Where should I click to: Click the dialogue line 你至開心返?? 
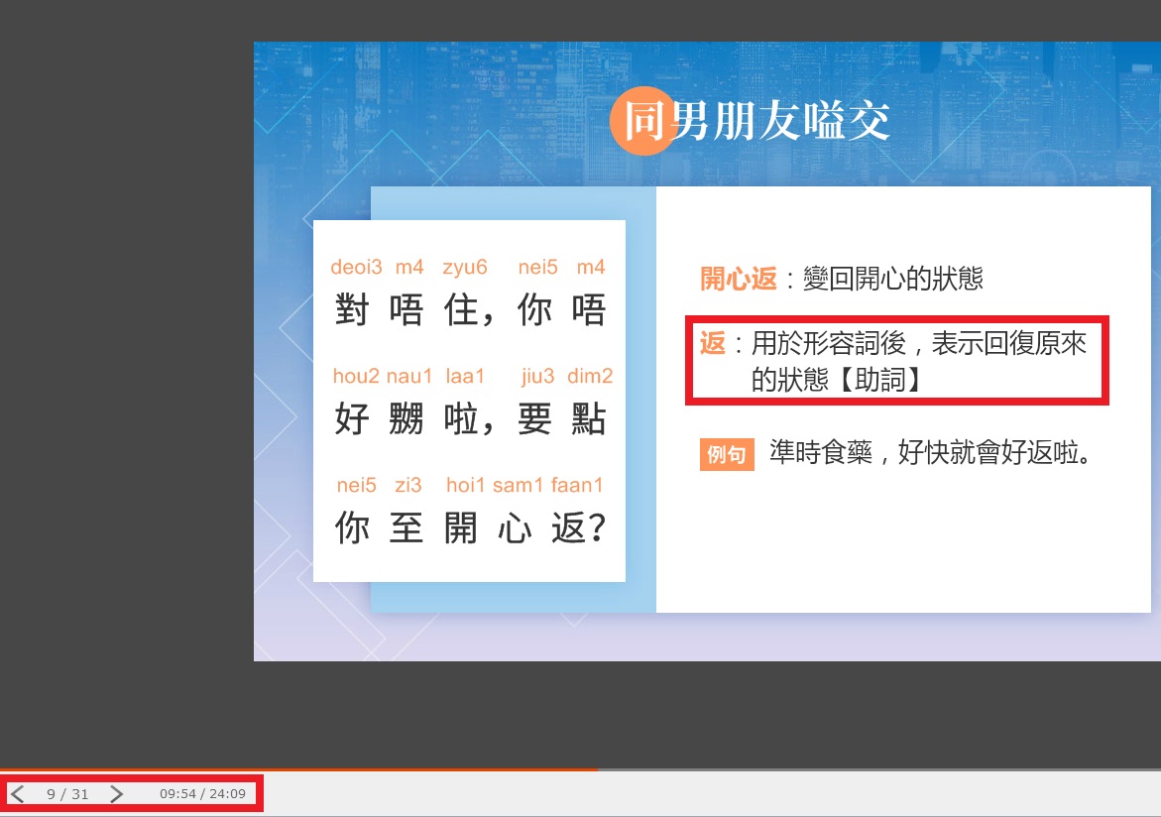[x=470, y=528]
